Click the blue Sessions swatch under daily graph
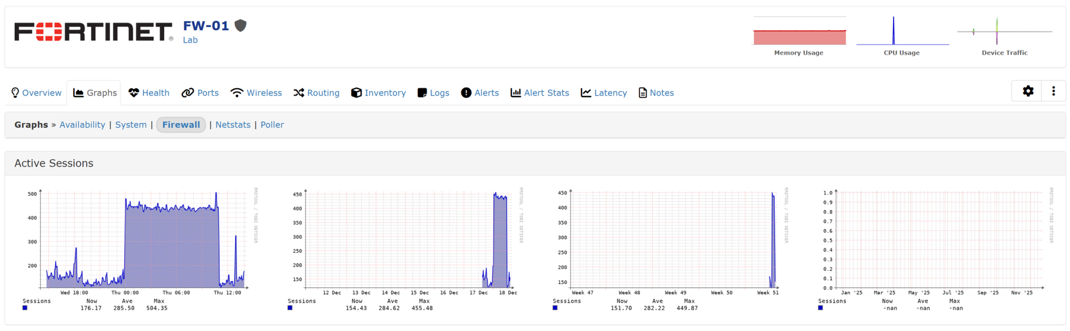Image resolution: width=1070 pixels, height=331 pixels. (25, 308)
